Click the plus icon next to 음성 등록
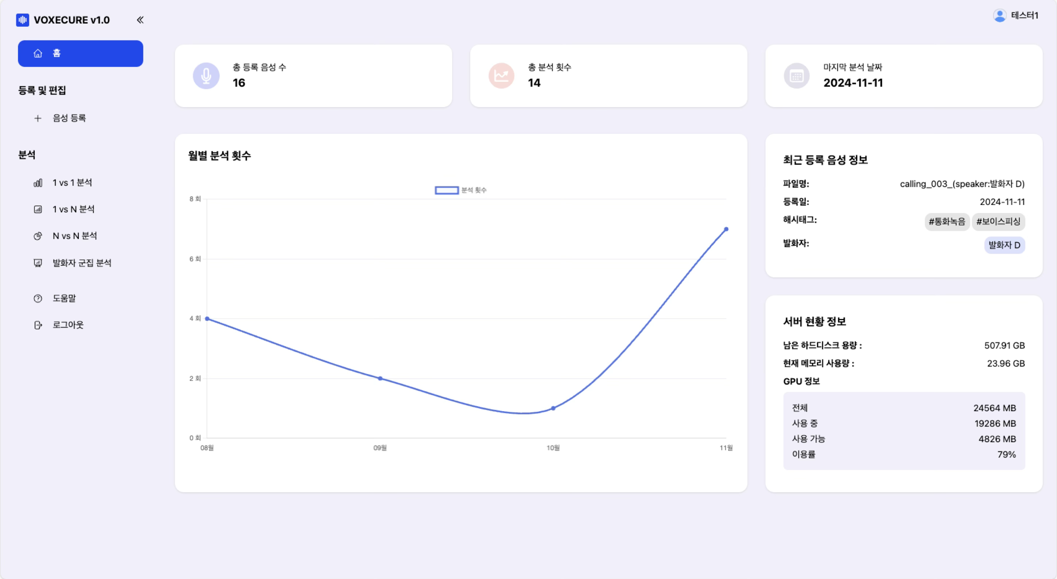This screenshot has width=1057, height=579. [x=38, y=118]
